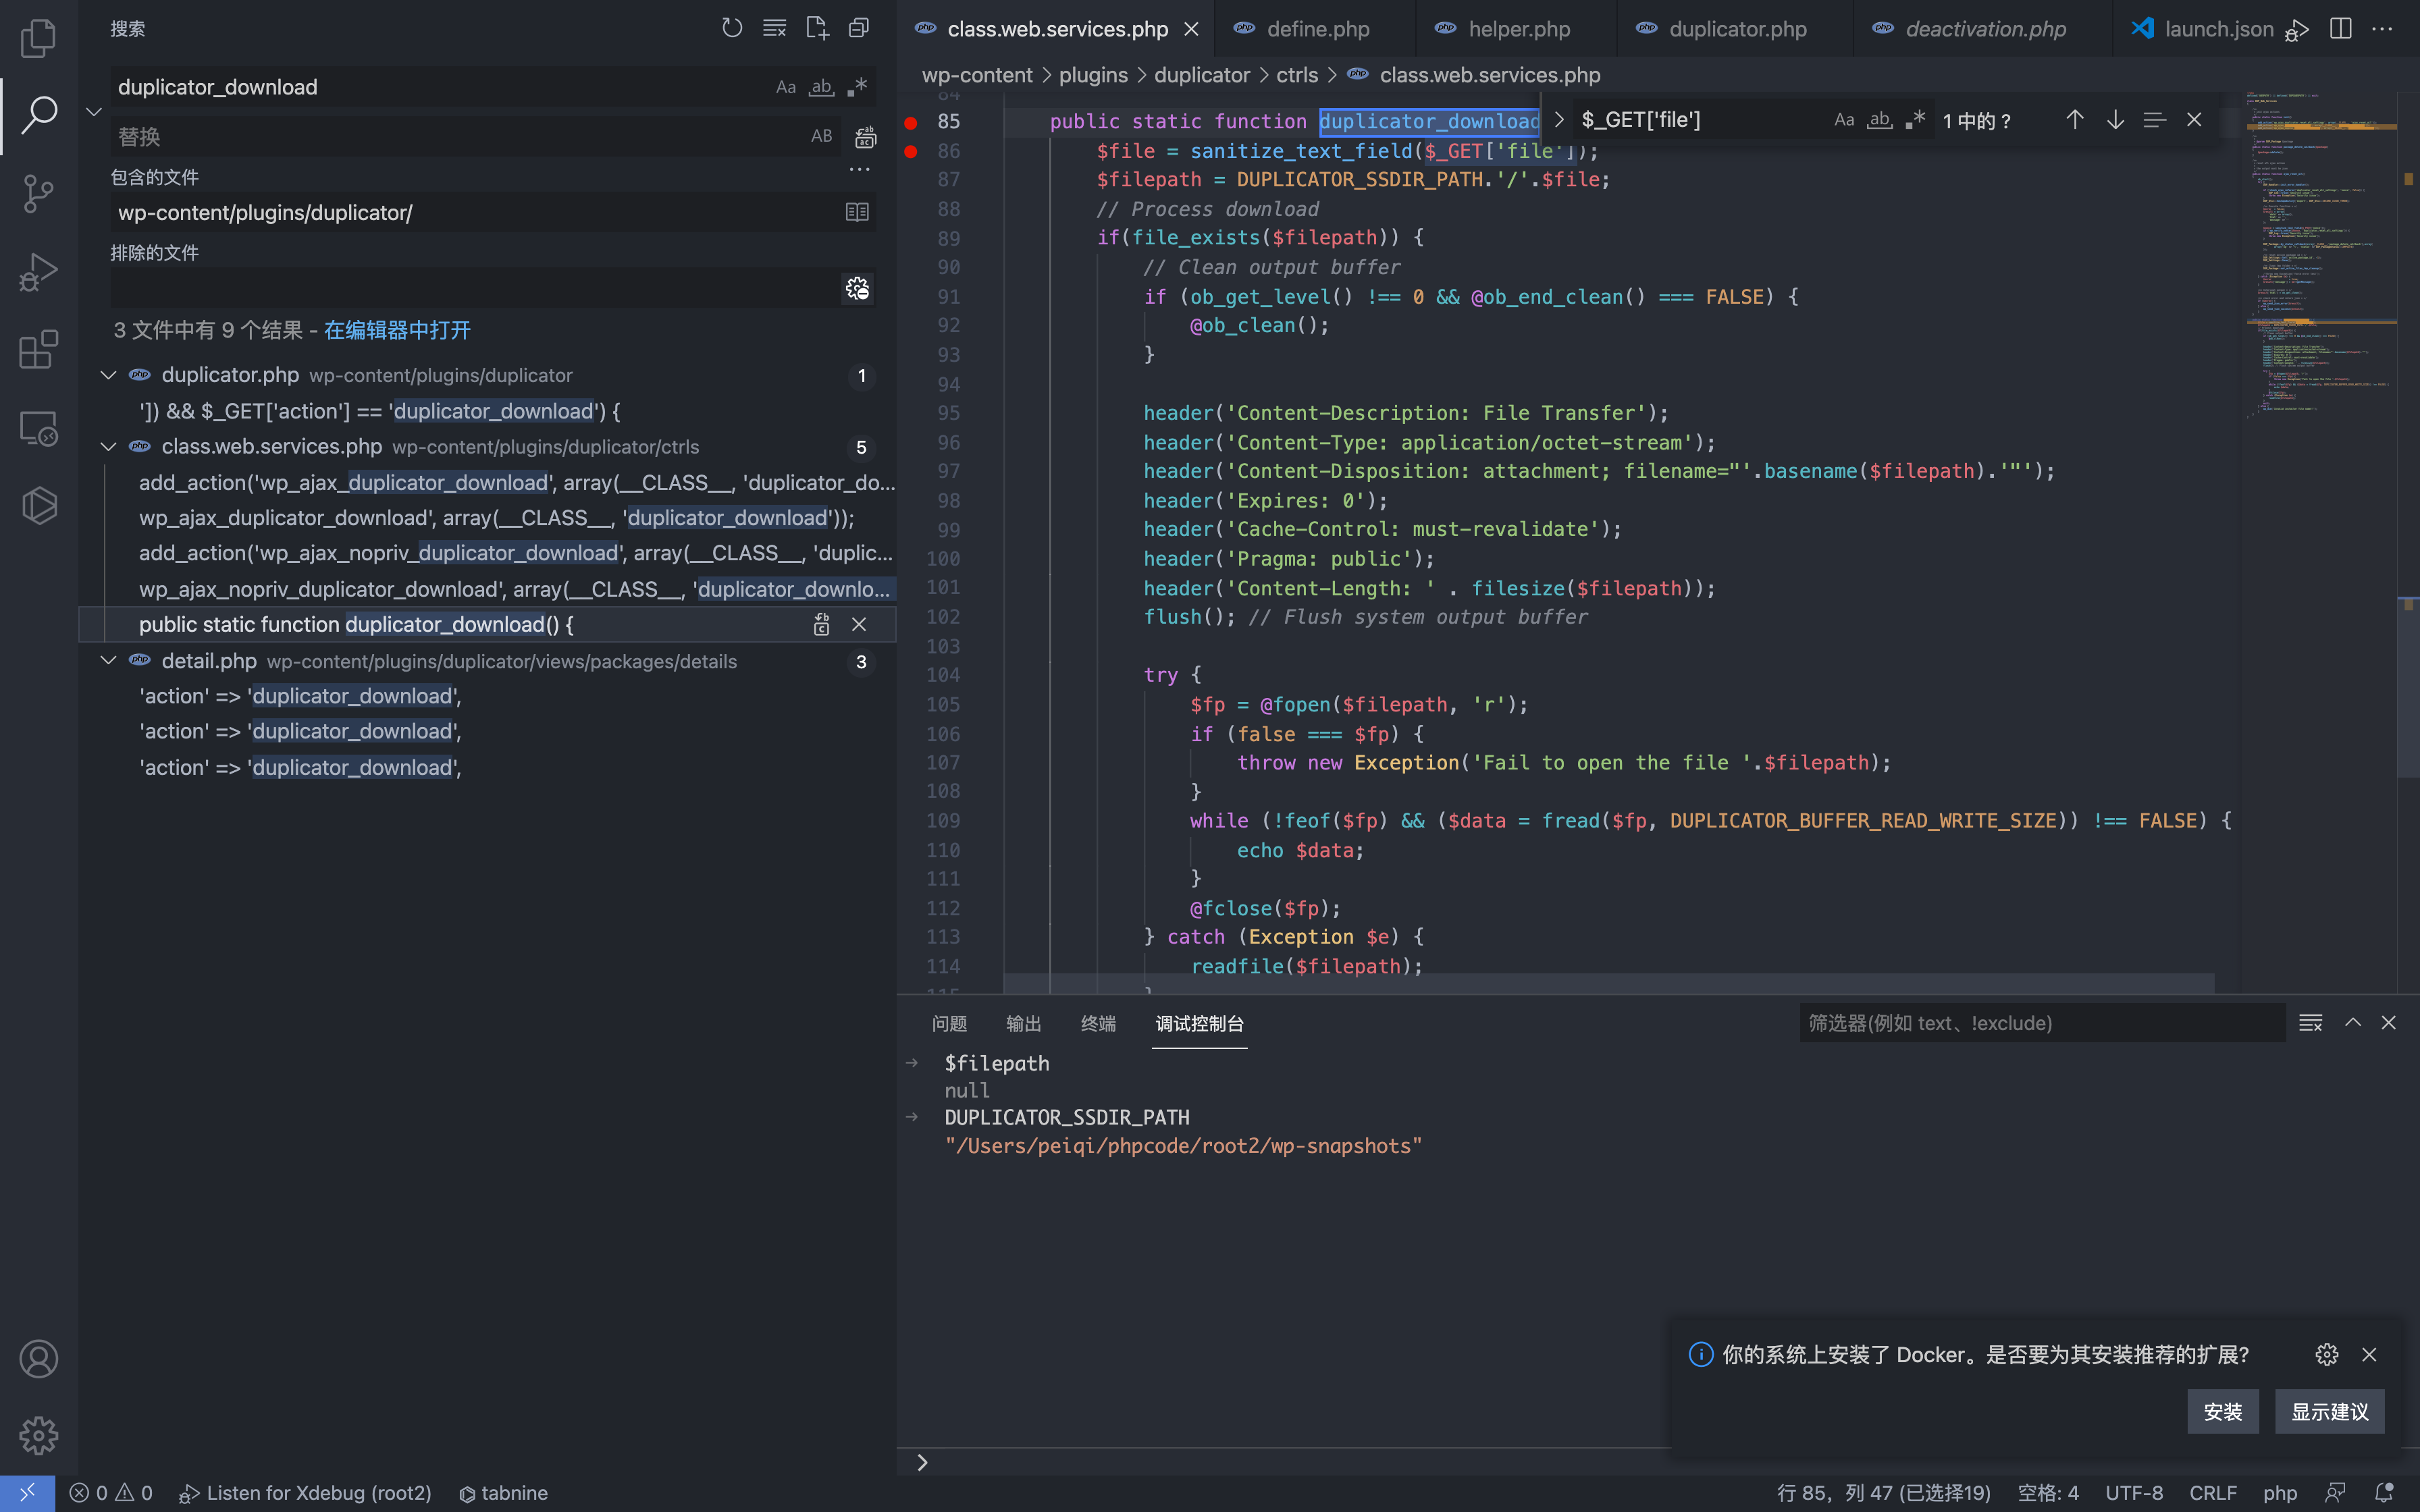This screenshot has width=2420, height=1512.
Task: Open Extensions view in activity bar
Action: (x=38, y=349)
